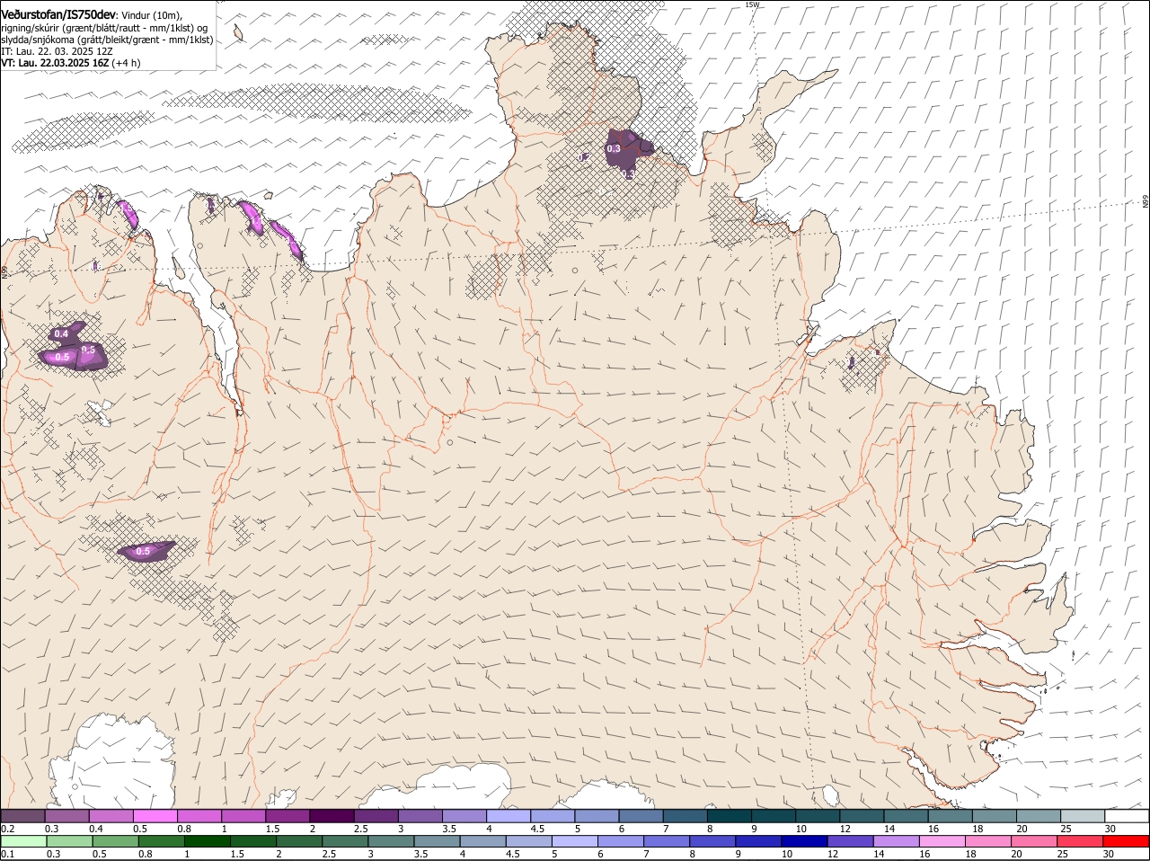Click the 0.4 precipitation label on the map

61,334
